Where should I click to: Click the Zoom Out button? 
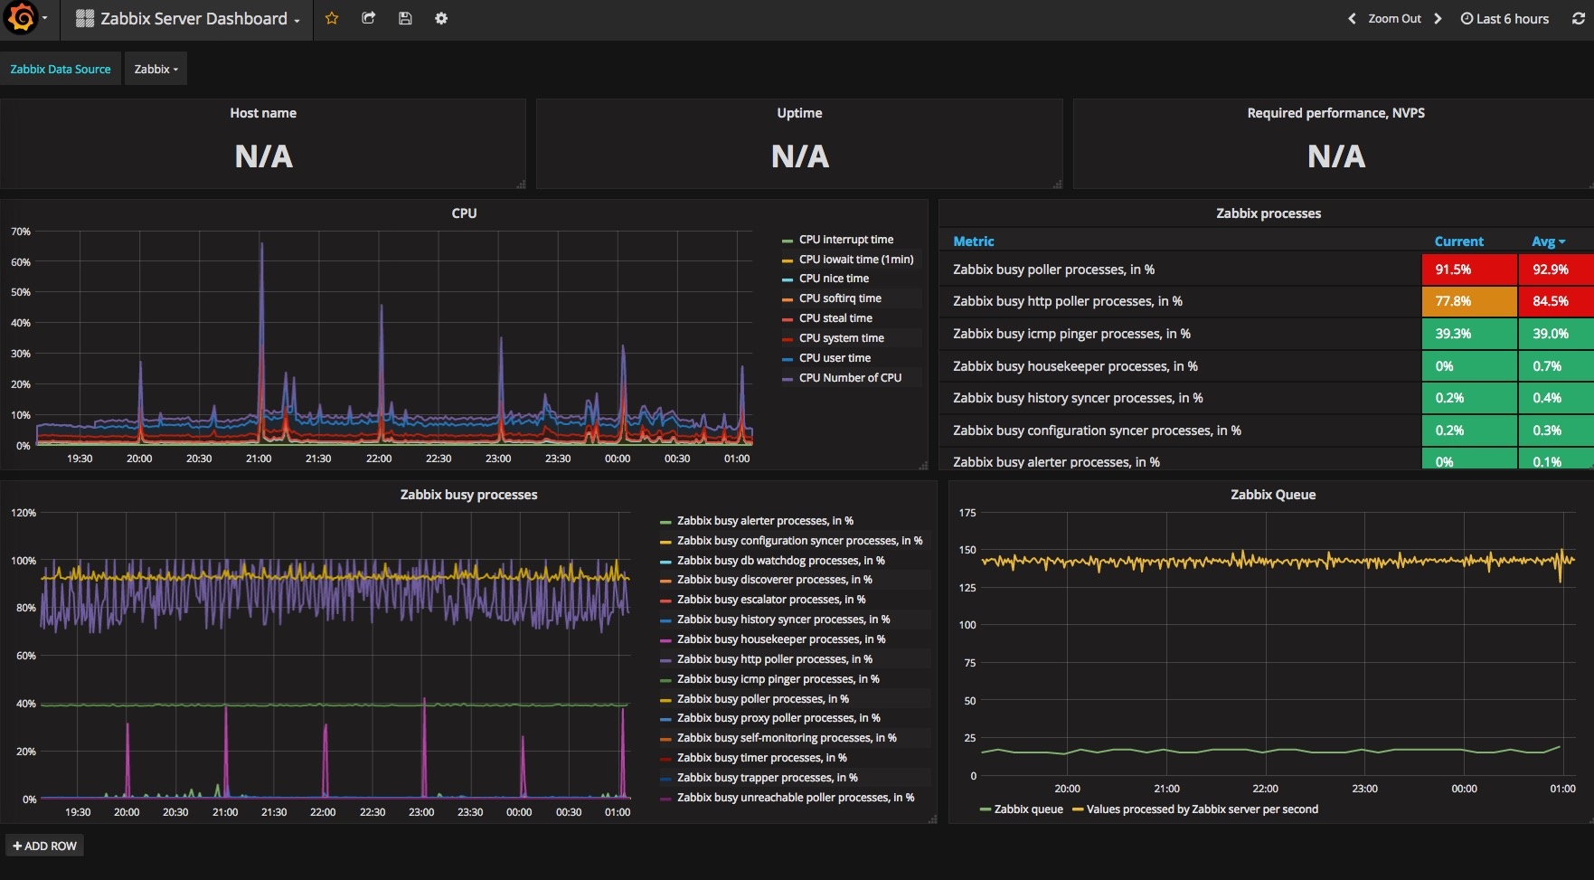(1394, 18)
